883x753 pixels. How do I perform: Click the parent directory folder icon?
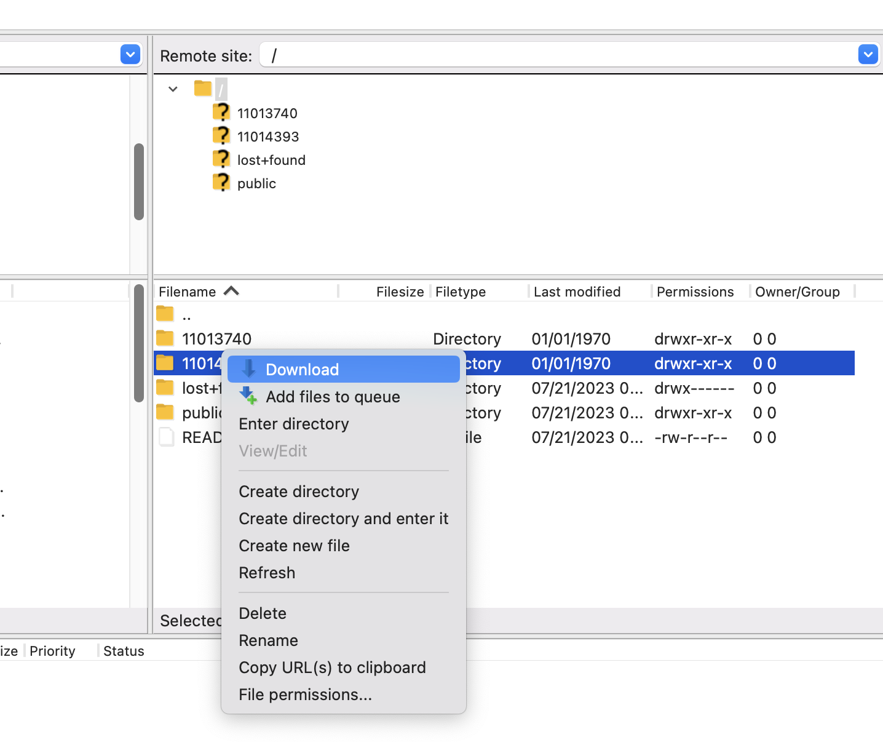point(165,314)
